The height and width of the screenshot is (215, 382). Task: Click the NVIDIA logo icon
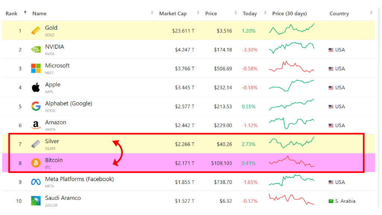(36, 50)
